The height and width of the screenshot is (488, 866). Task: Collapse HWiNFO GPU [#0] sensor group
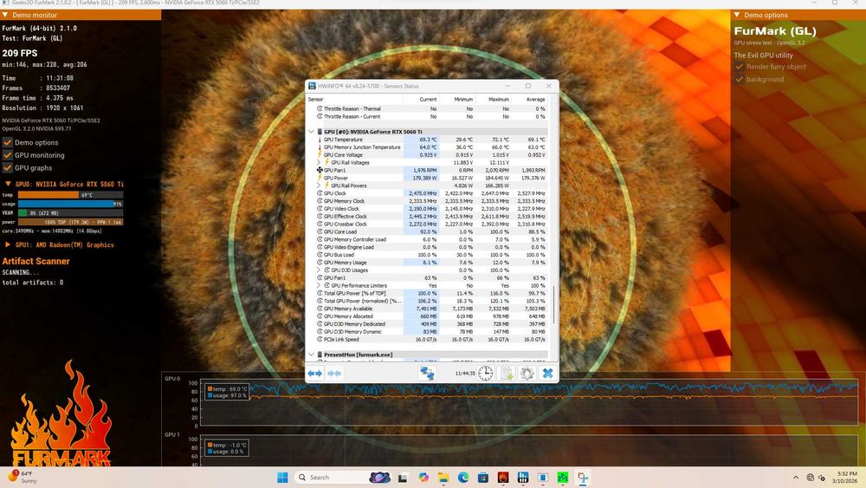pyautogui.click(x=311, y=132)
